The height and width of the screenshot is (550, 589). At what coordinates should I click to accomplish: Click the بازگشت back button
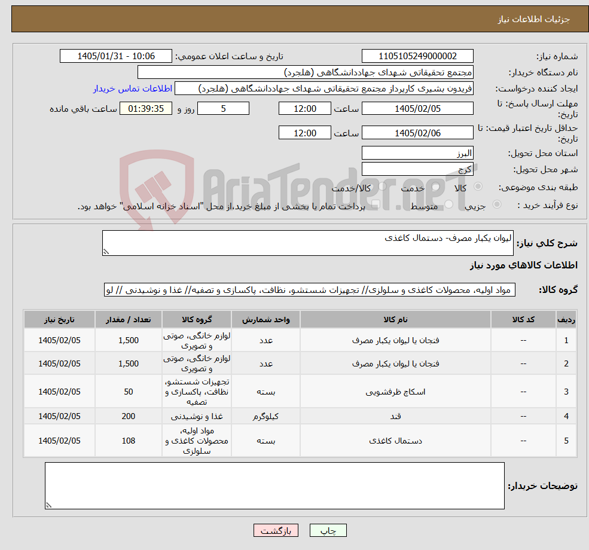(x=276, y=530)
